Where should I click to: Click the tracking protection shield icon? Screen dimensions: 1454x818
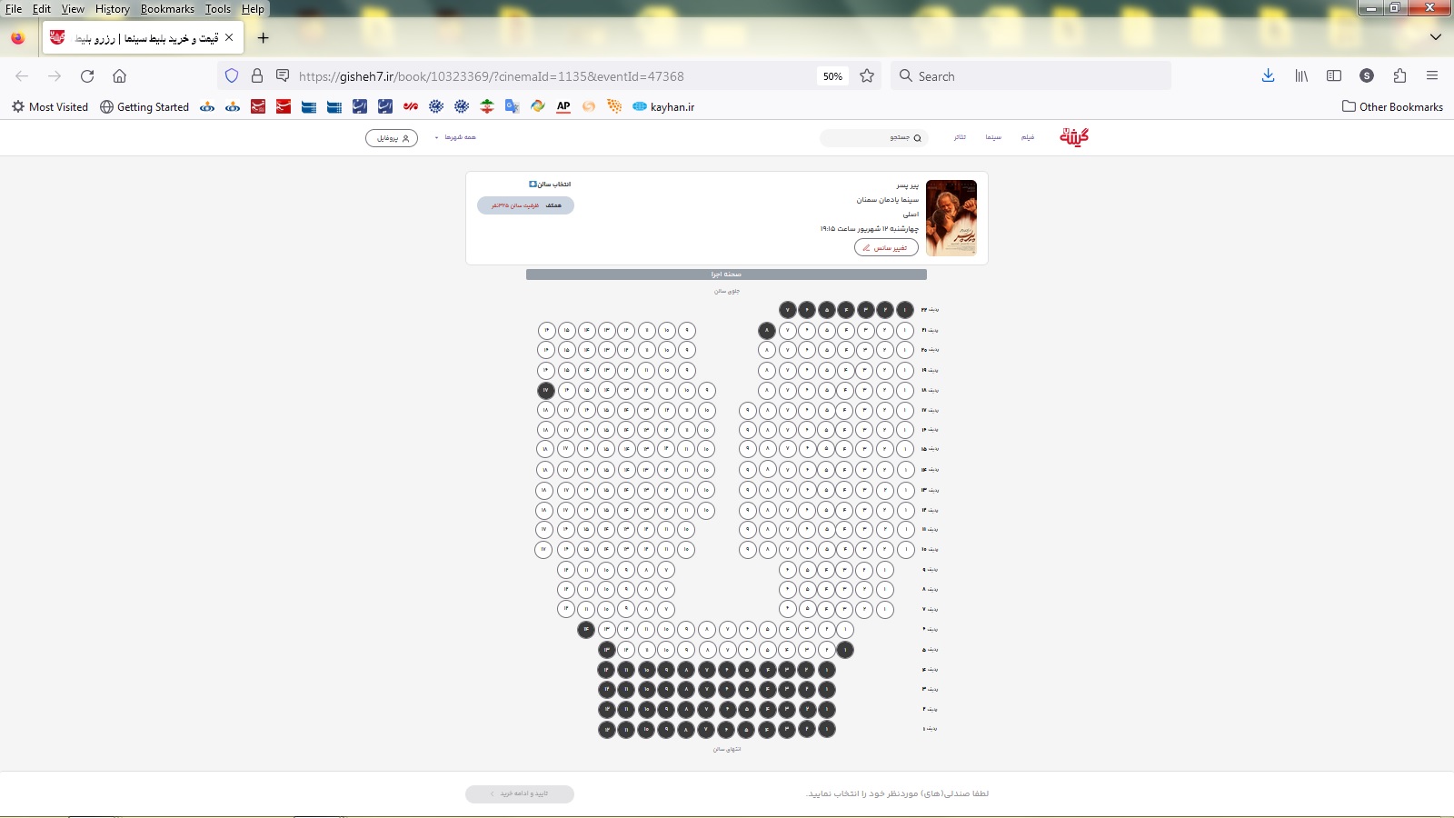(x=232, y=76)
